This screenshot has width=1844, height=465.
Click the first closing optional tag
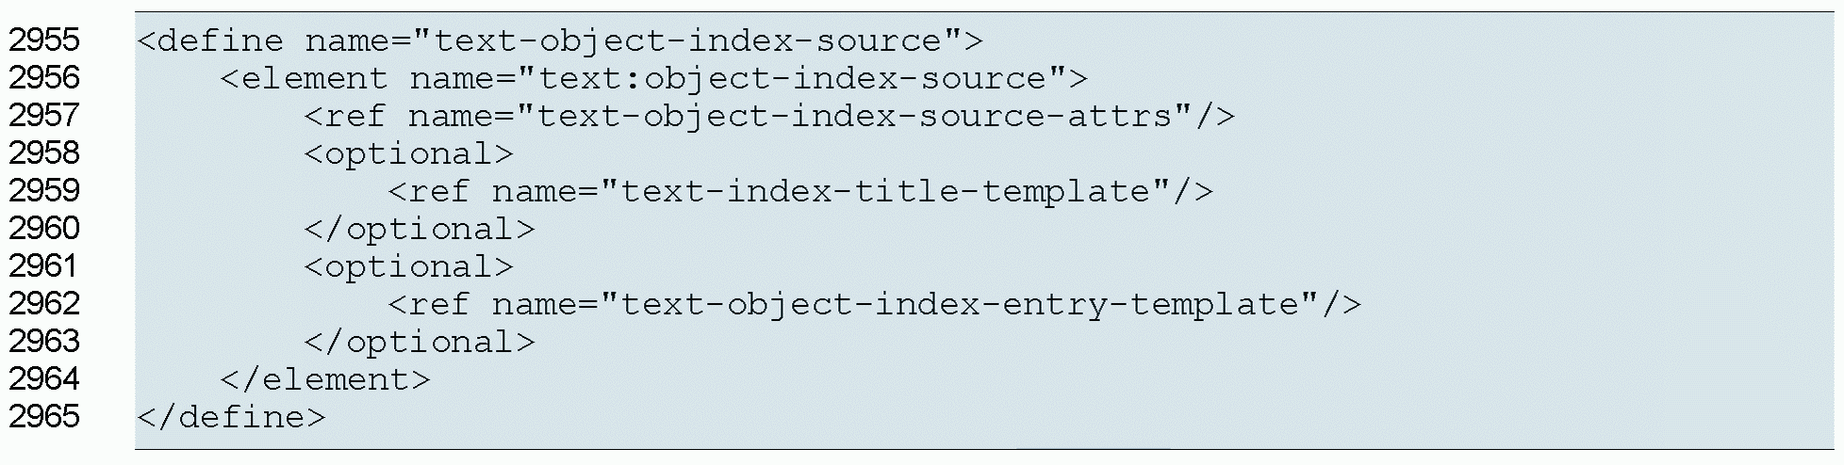point(419,229)
